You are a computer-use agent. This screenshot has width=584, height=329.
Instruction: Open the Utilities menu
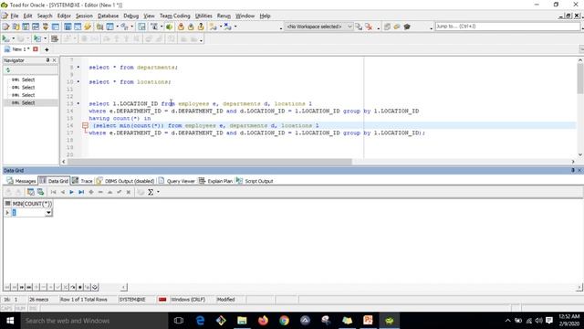[x=203, y=16]
